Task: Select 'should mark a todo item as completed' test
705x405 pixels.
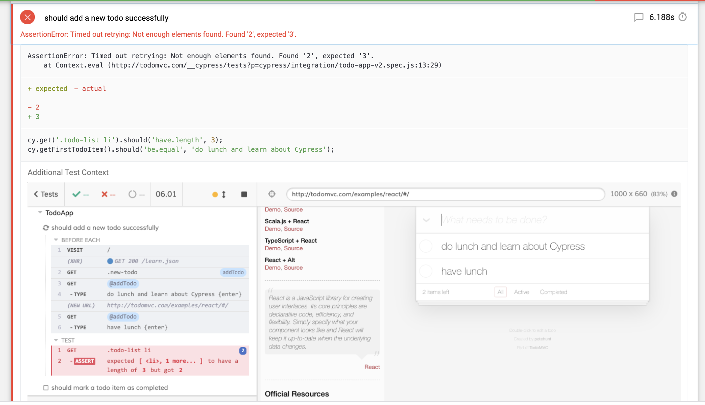Action: pyautogui.click(x=109, y=388)
